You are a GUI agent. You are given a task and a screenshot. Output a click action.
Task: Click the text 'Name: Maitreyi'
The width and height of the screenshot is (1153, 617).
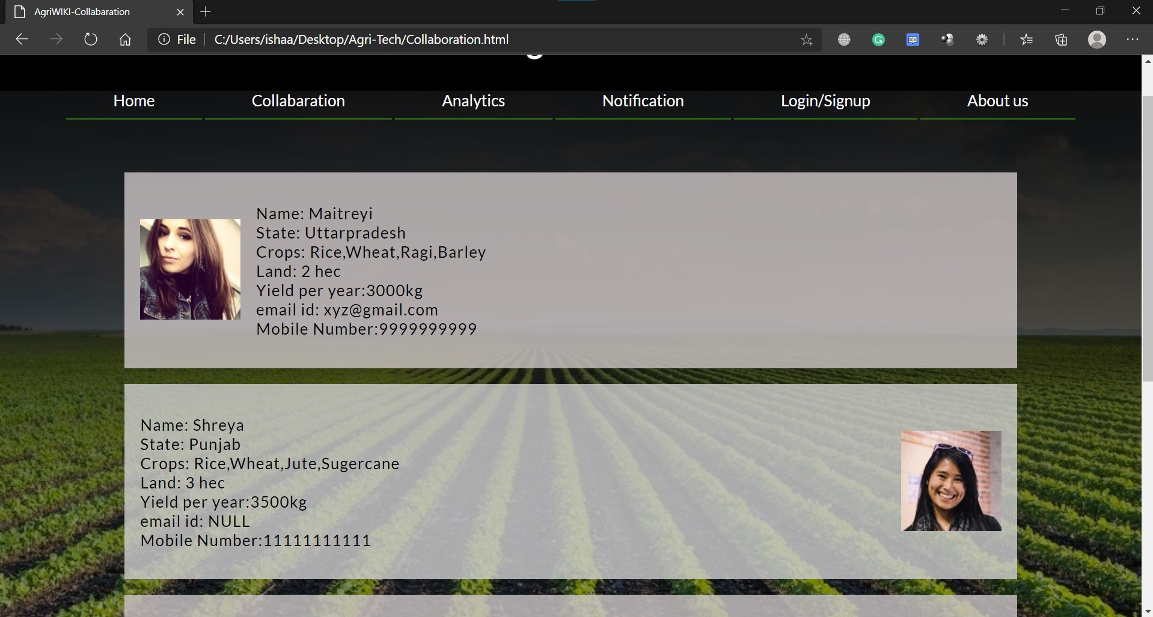click(x=314, y=214)
